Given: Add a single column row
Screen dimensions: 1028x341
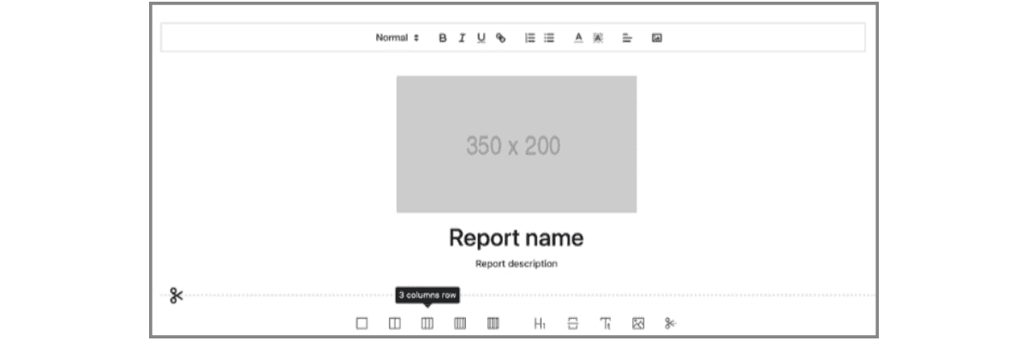Looking at the screenshot, I should tap(362, 323).
